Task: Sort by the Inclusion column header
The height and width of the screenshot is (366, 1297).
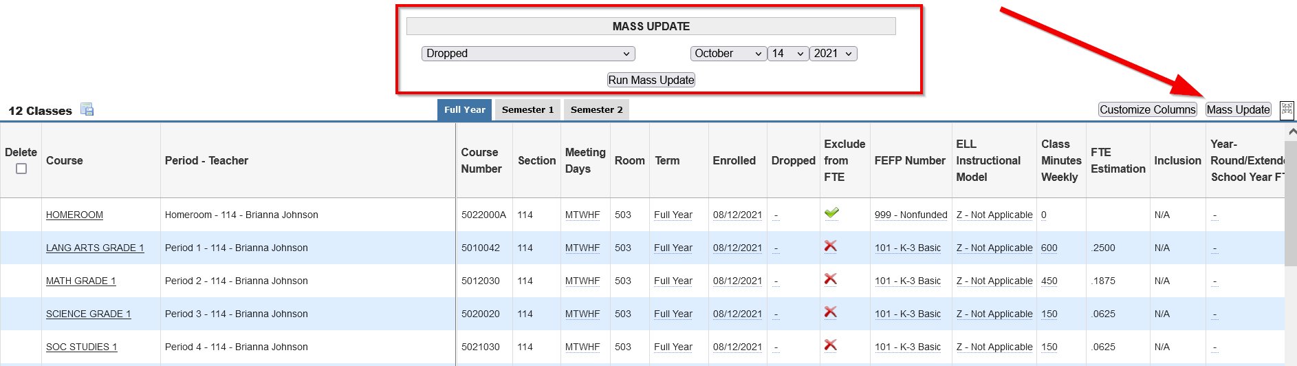Action: click(x=1177, y=160)
